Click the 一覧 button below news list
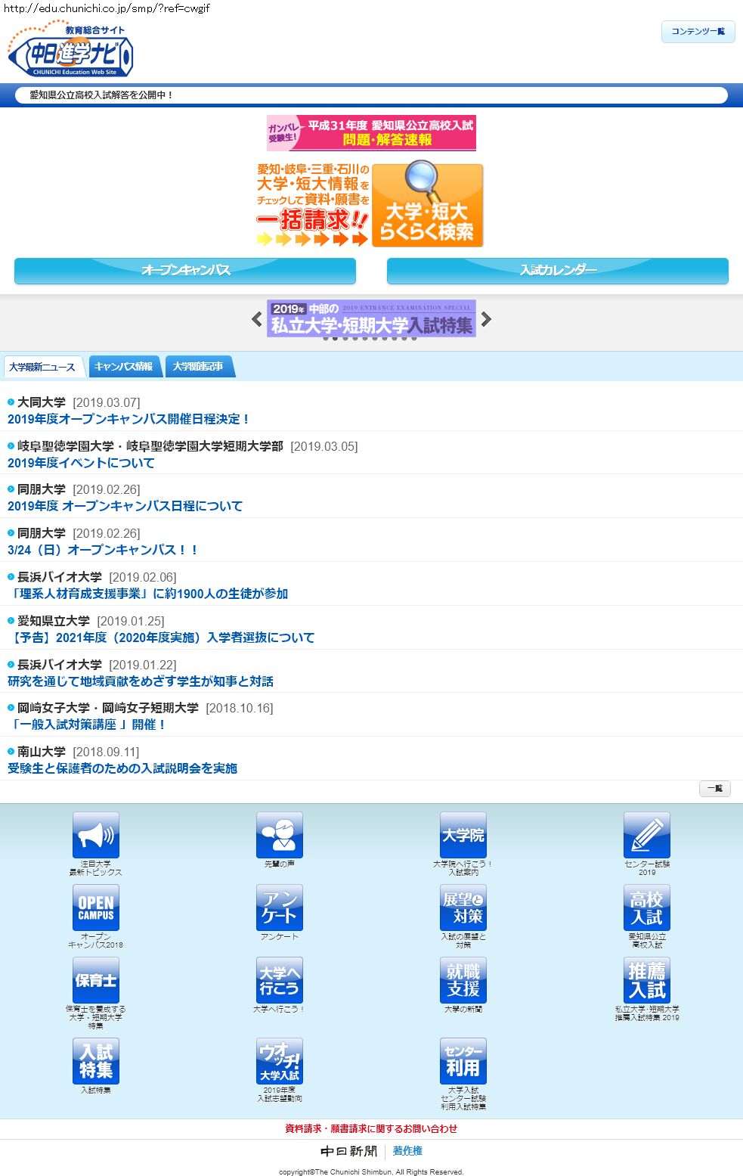 (x=714, y=789)
